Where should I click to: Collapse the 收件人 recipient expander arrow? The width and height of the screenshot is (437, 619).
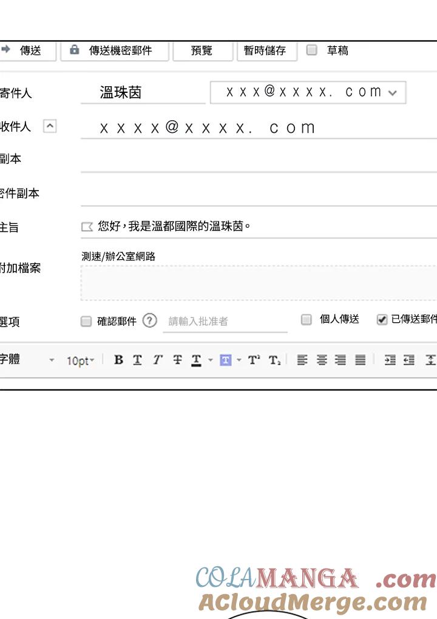point(50,126)
